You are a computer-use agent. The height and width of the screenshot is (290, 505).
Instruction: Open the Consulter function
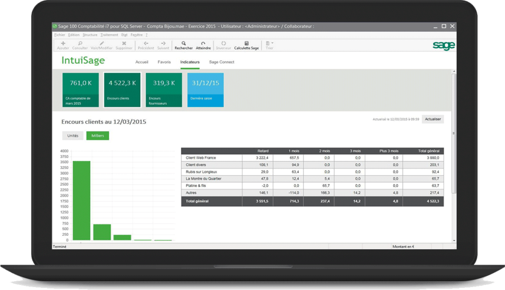pyautogui.click(x=80, y=44)
